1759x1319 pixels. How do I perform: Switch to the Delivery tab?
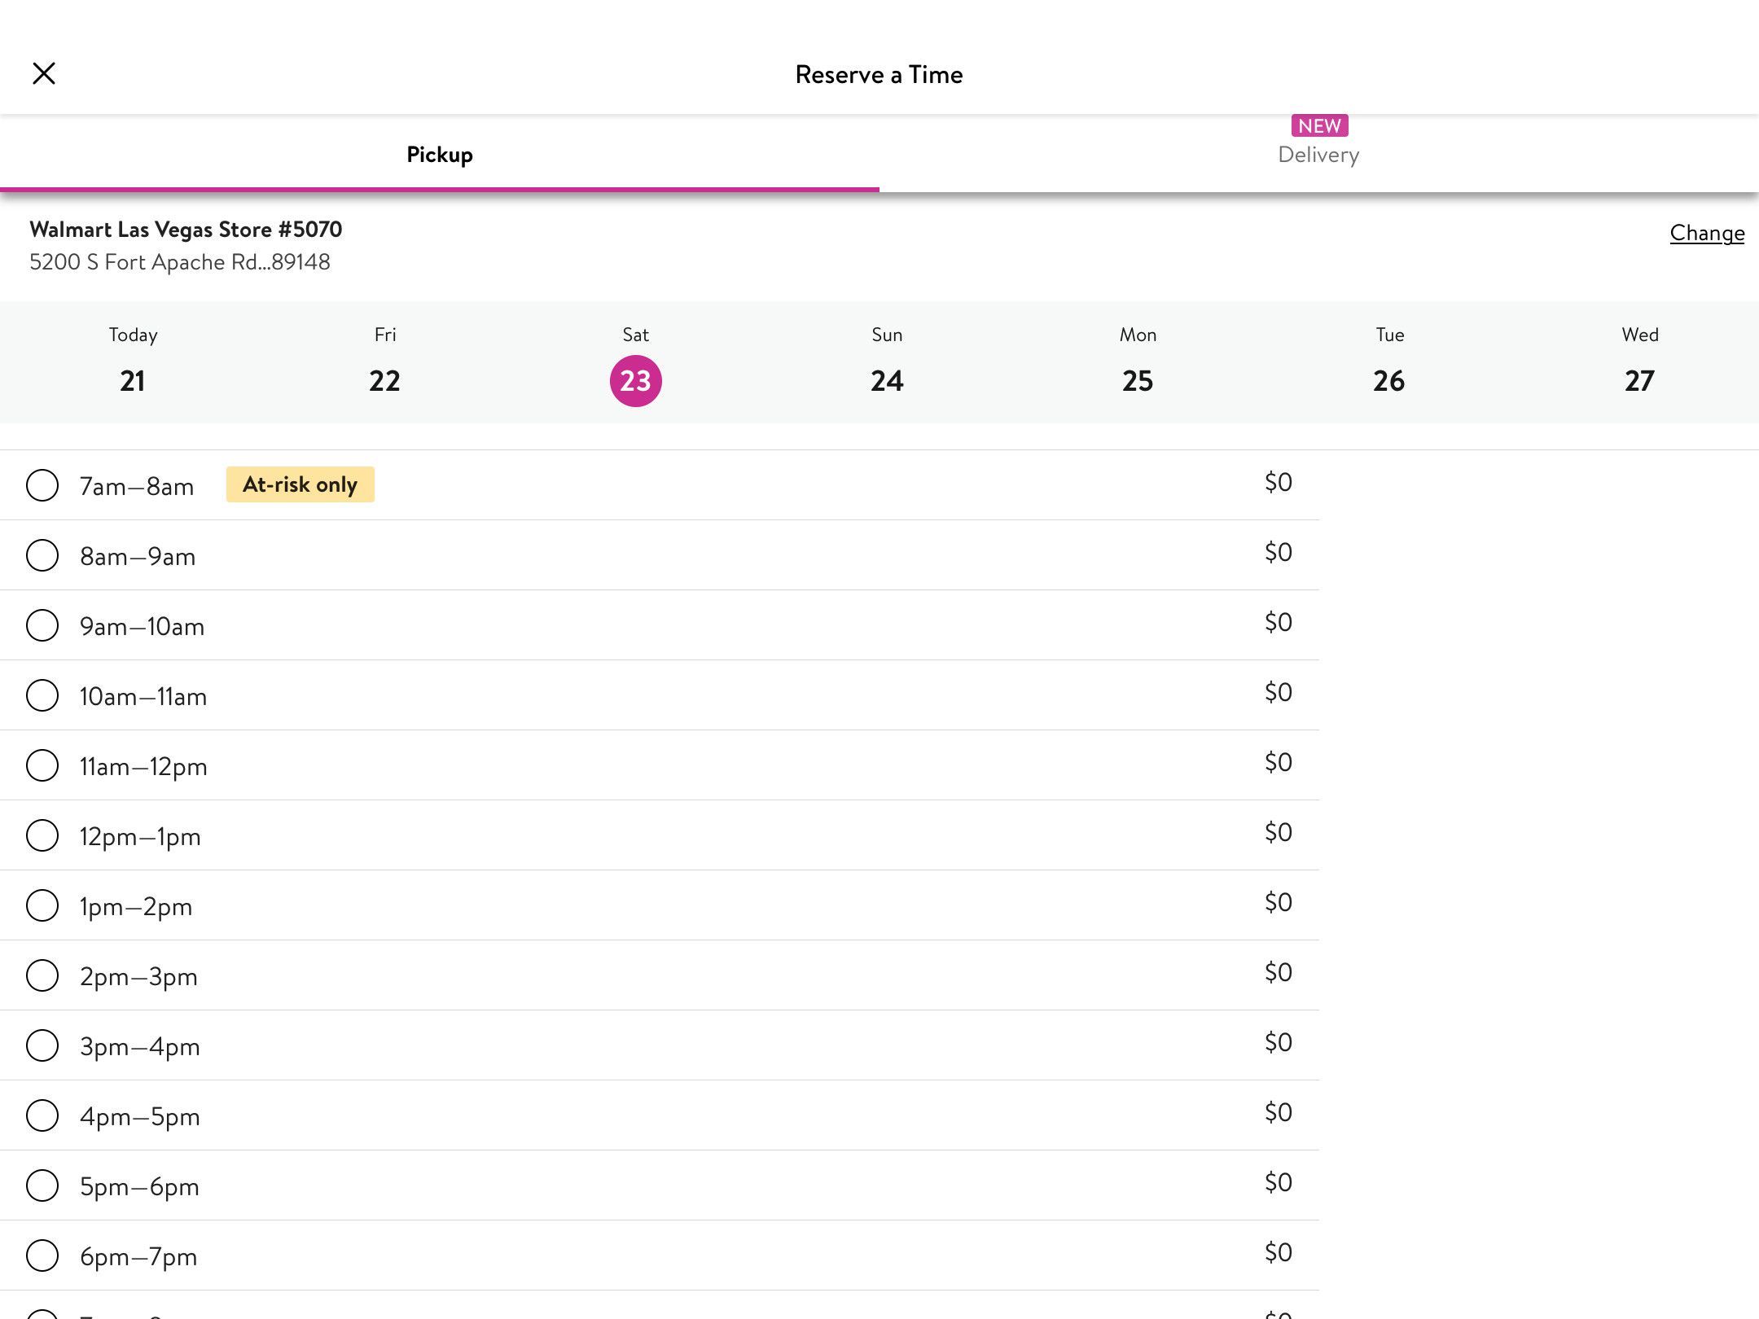(1319, 155)
